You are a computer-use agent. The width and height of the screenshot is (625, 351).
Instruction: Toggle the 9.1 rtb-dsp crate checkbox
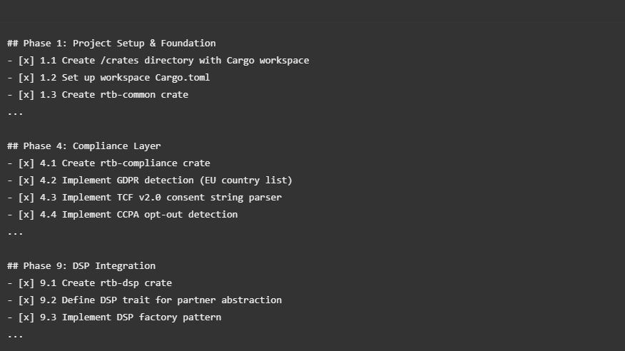pos(26,283)
